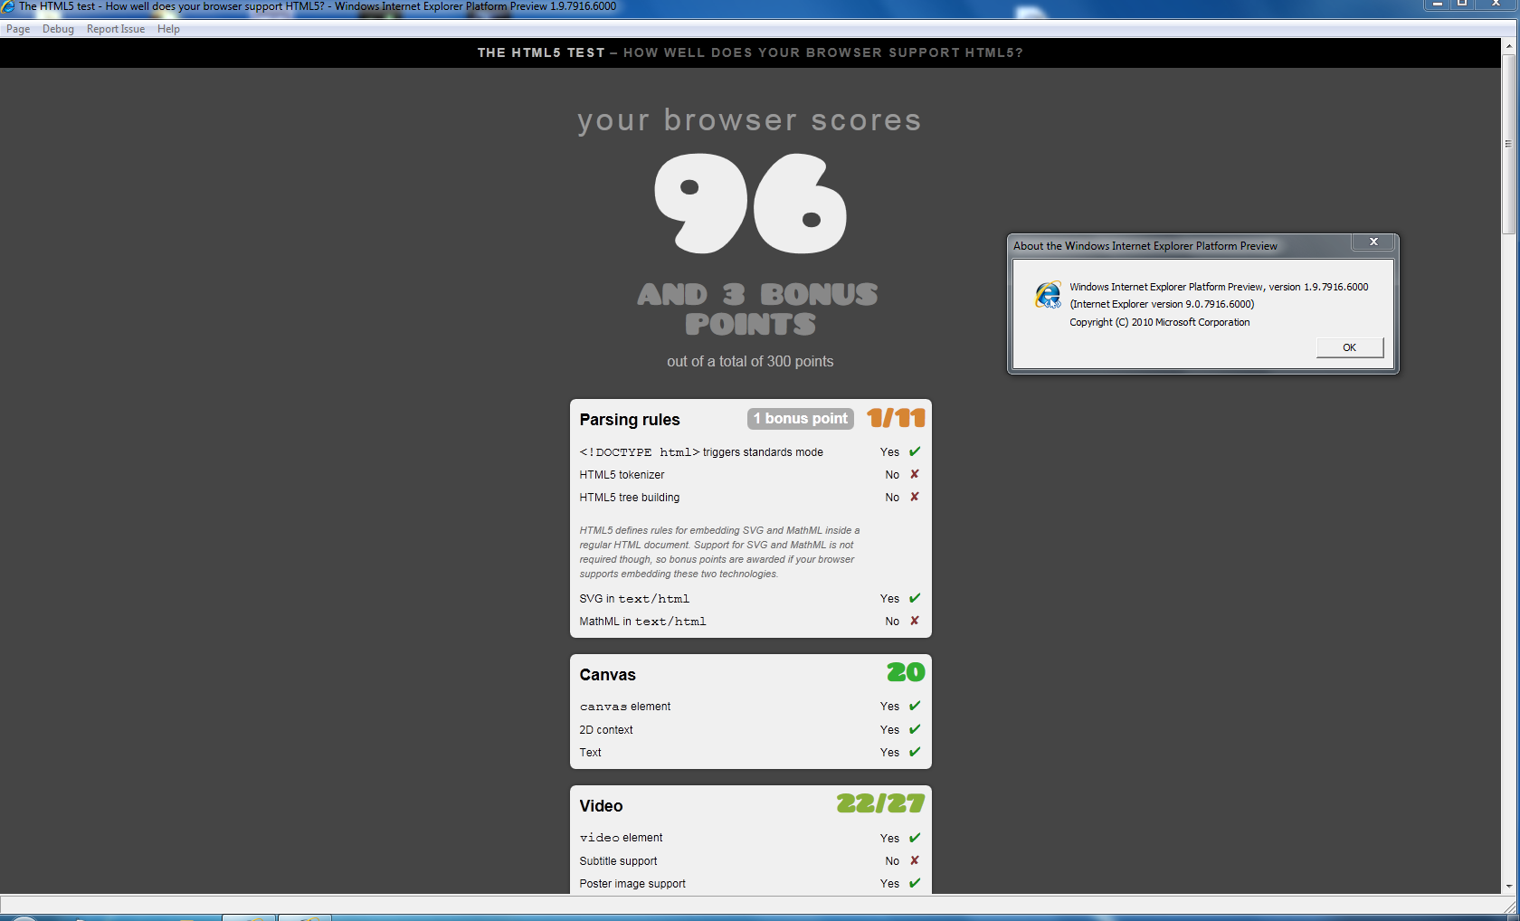
Task: Click the red X for Subtitle support
Action: 915,860
